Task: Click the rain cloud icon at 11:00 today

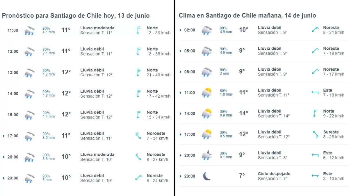Action: 29,30
